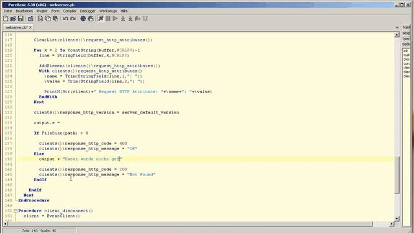Viewport: 414px width, 233px height.
Task: Click the debugger Step Out icon
Action: point(138,19)
